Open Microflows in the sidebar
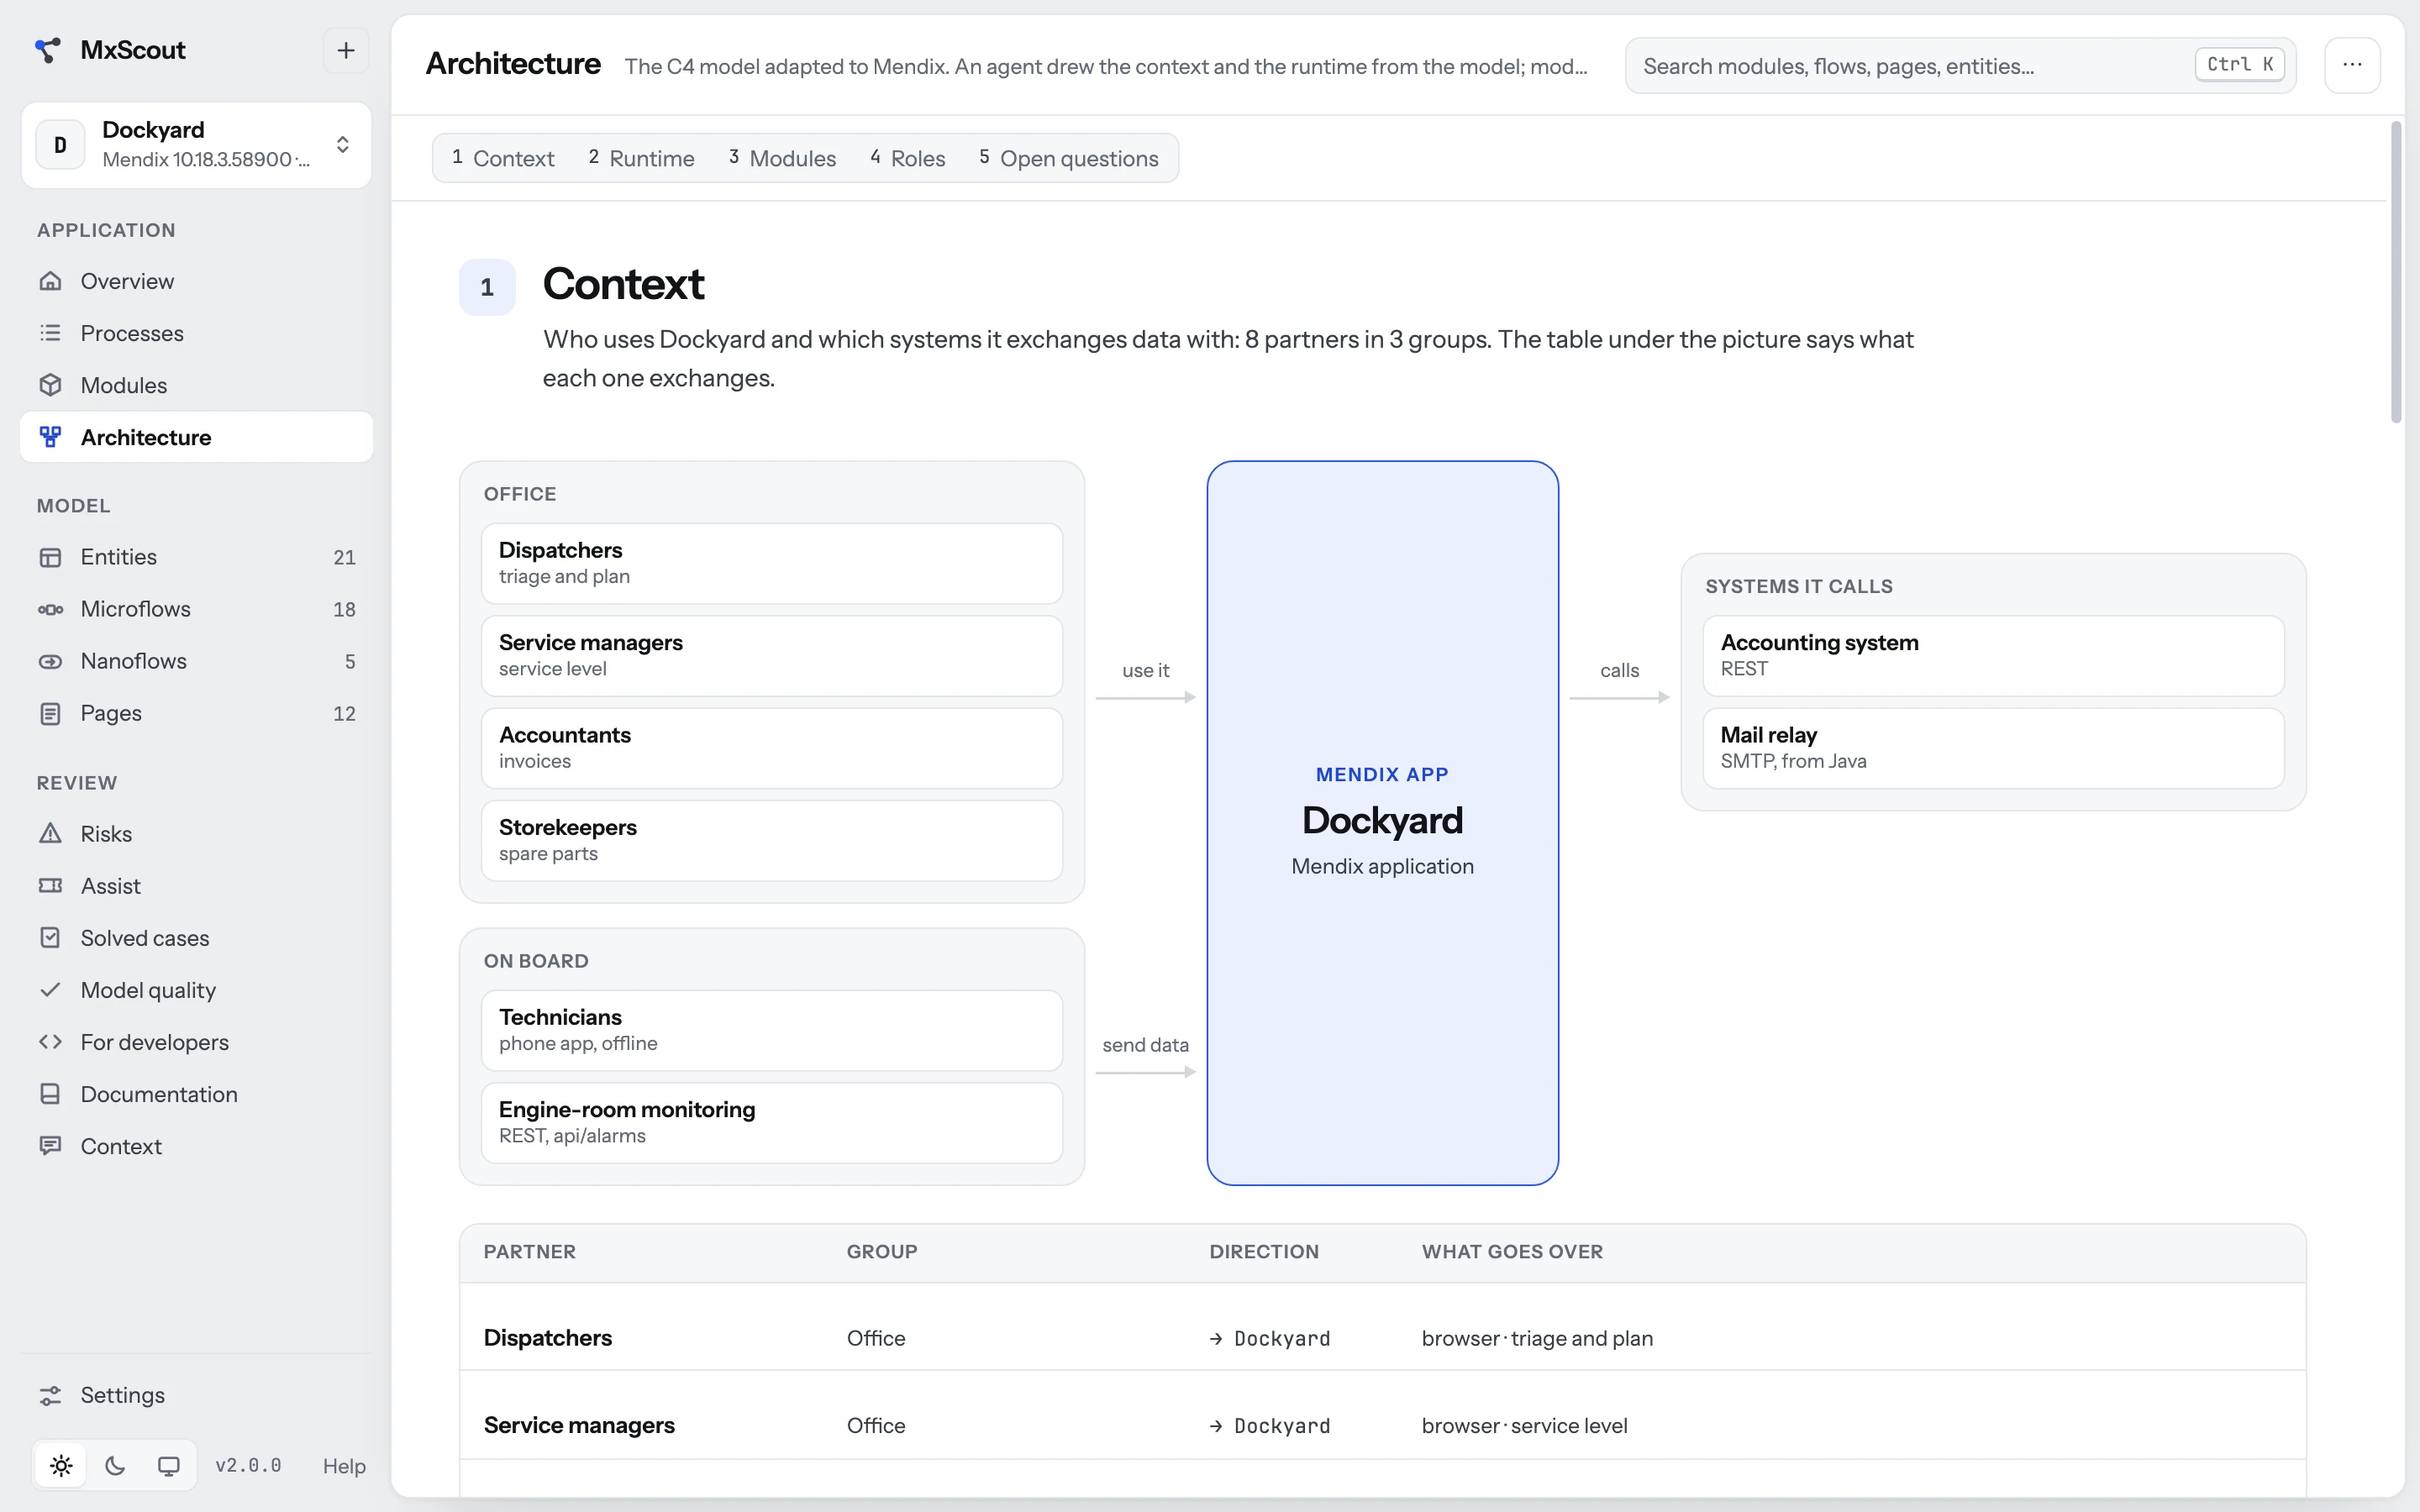This screenshot has width=2420, height=1512. pos(196,609)
